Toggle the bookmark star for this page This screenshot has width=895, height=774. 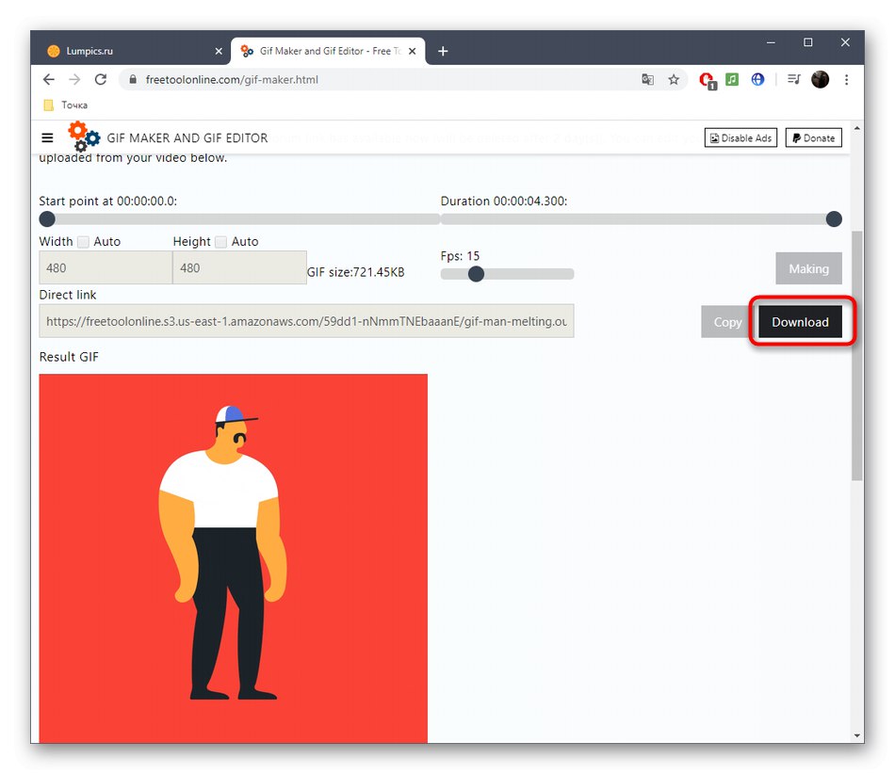click(674, 79)
